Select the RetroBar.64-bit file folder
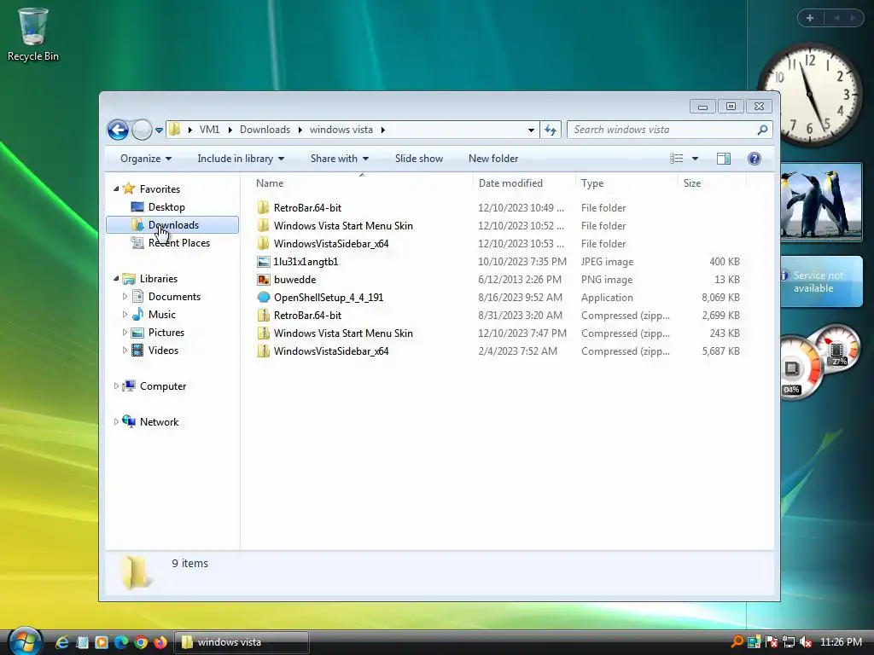 [307, 208]
